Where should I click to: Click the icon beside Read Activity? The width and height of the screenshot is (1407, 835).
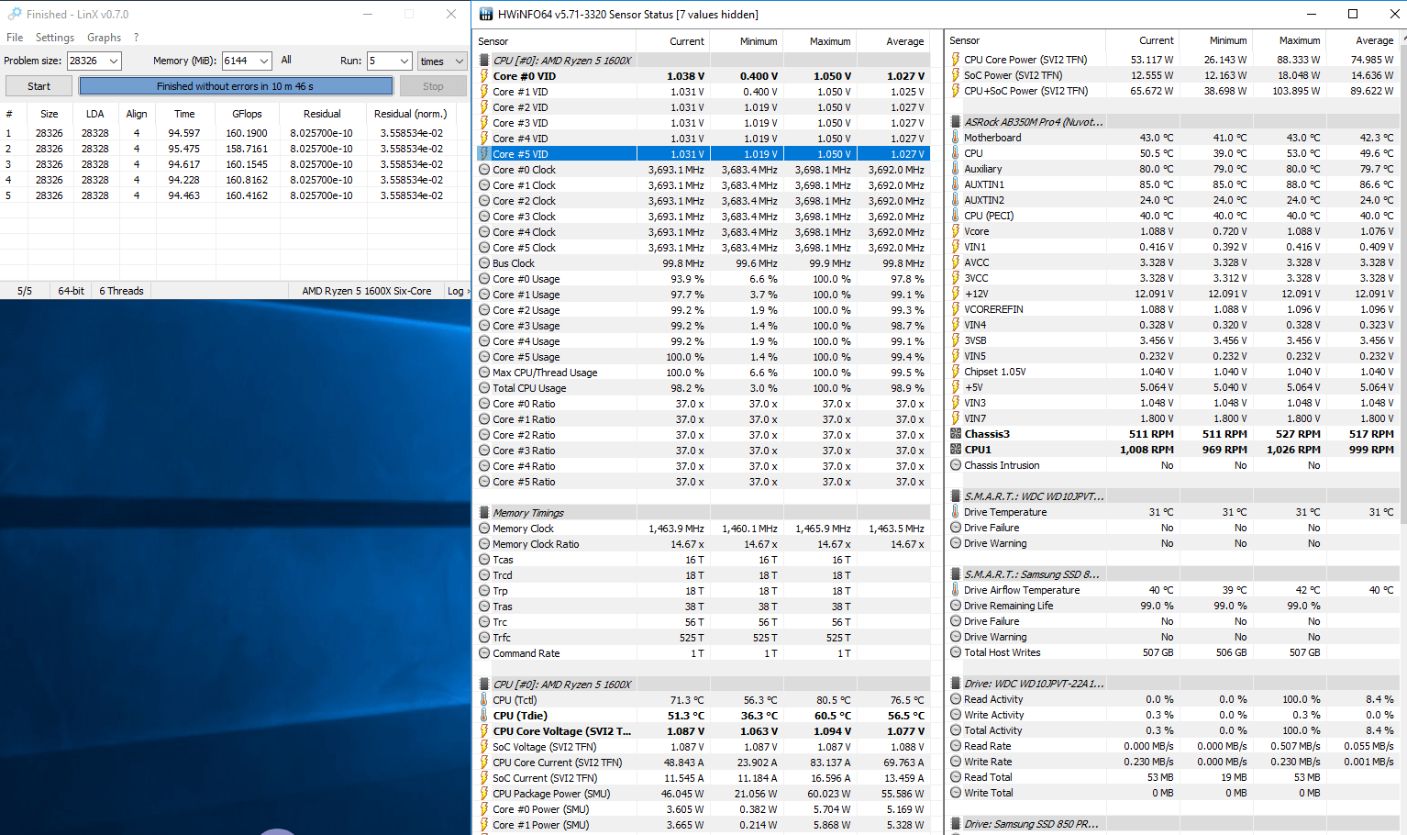coord(956,699)
